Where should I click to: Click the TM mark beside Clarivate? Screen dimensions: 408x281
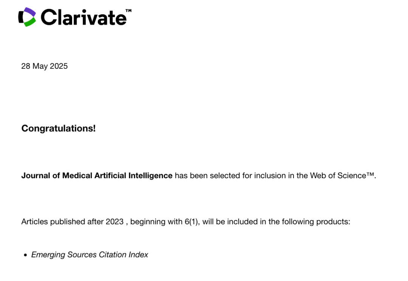tap(128, 11)
